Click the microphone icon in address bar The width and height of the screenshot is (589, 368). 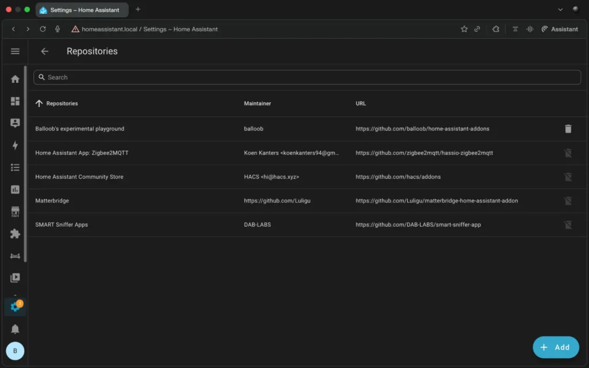(58, 29)
